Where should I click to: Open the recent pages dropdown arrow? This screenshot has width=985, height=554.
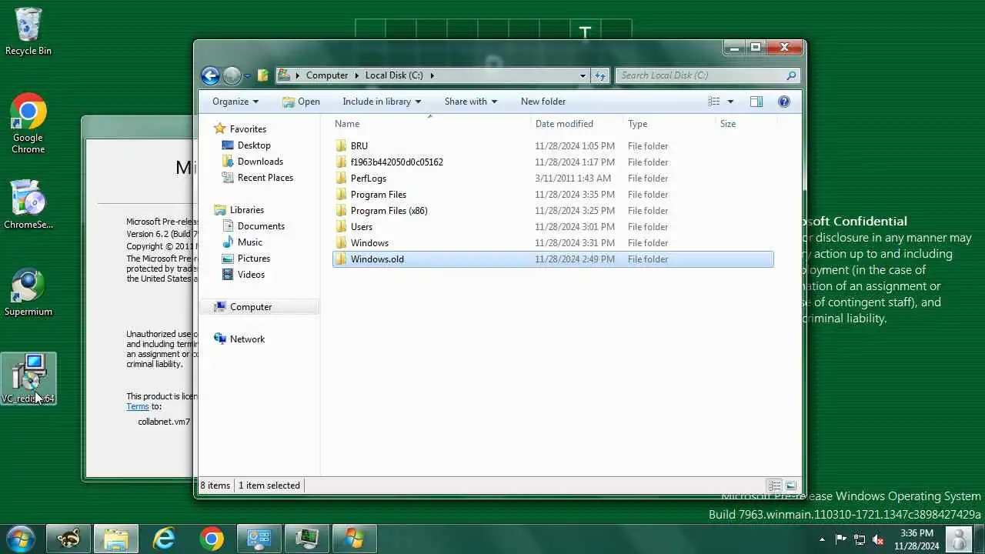248,75
